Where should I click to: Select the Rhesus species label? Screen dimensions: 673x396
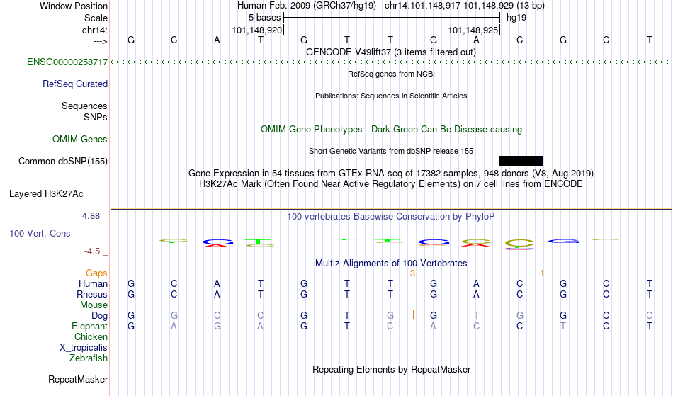[92, 294]
